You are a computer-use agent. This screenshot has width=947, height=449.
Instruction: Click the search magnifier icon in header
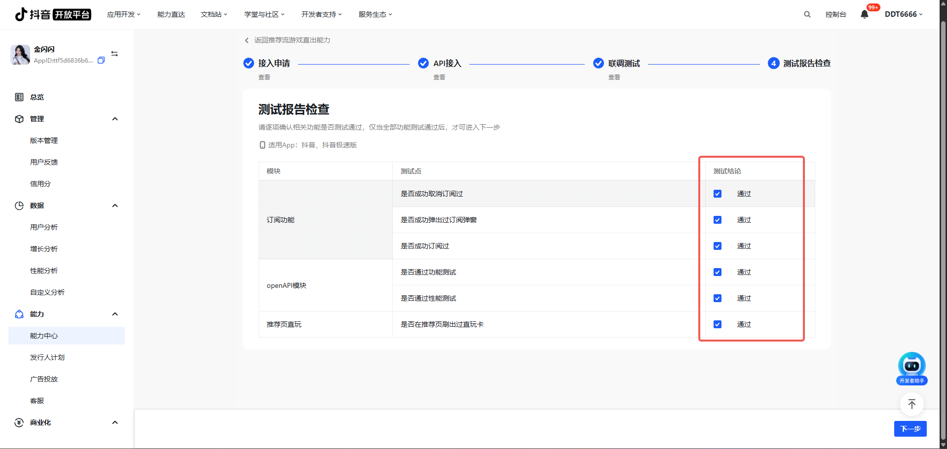point(807,14)
